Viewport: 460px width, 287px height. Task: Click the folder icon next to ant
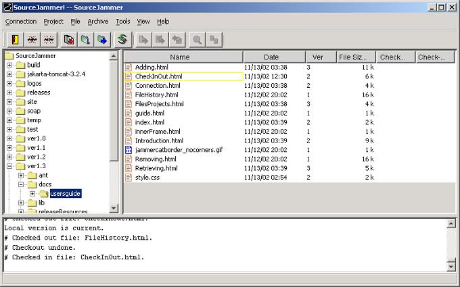(32, 176)
